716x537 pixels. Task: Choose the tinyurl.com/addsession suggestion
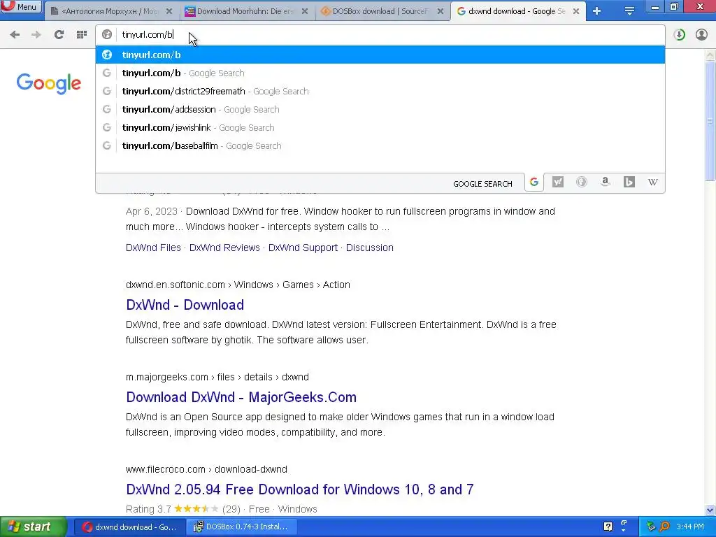click(x=380, y=110)
